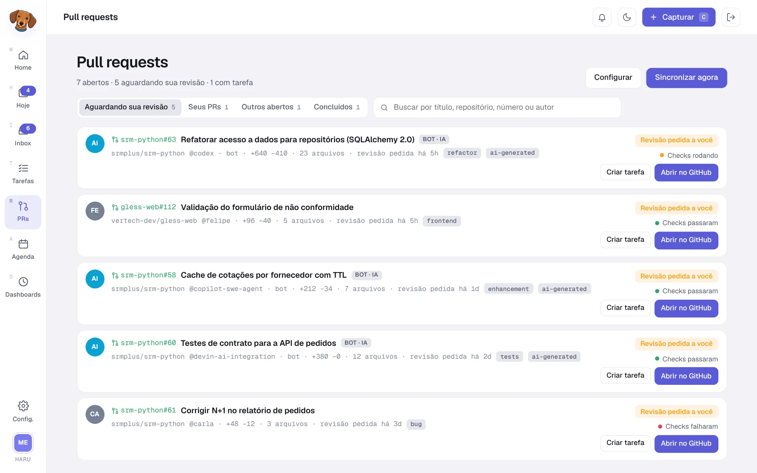
Task: Click Abrir no GitHub for srm-python#60
Action: click(x=686, y=376)
